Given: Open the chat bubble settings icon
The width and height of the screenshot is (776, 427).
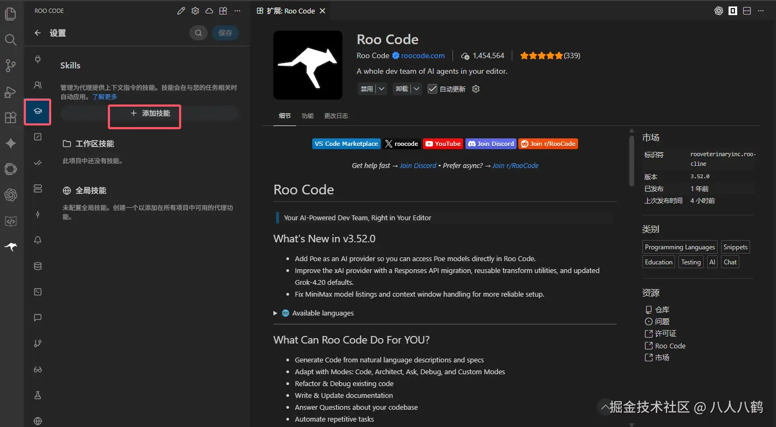Looking at the screenshot, I should pos(38,318).
